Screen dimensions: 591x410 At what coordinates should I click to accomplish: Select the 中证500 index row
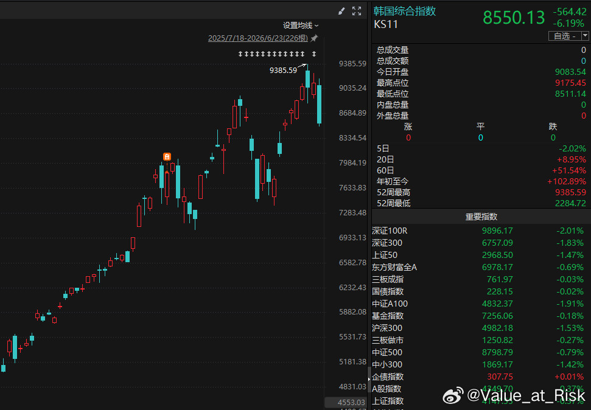[481, 352]
